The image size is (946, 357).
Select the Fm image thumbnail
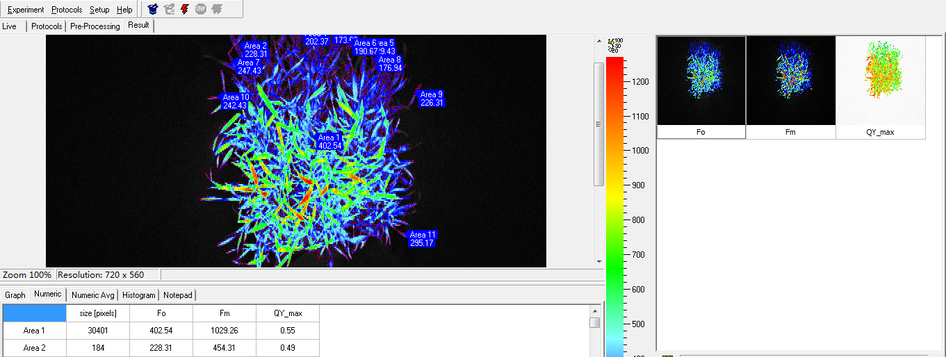790,81
